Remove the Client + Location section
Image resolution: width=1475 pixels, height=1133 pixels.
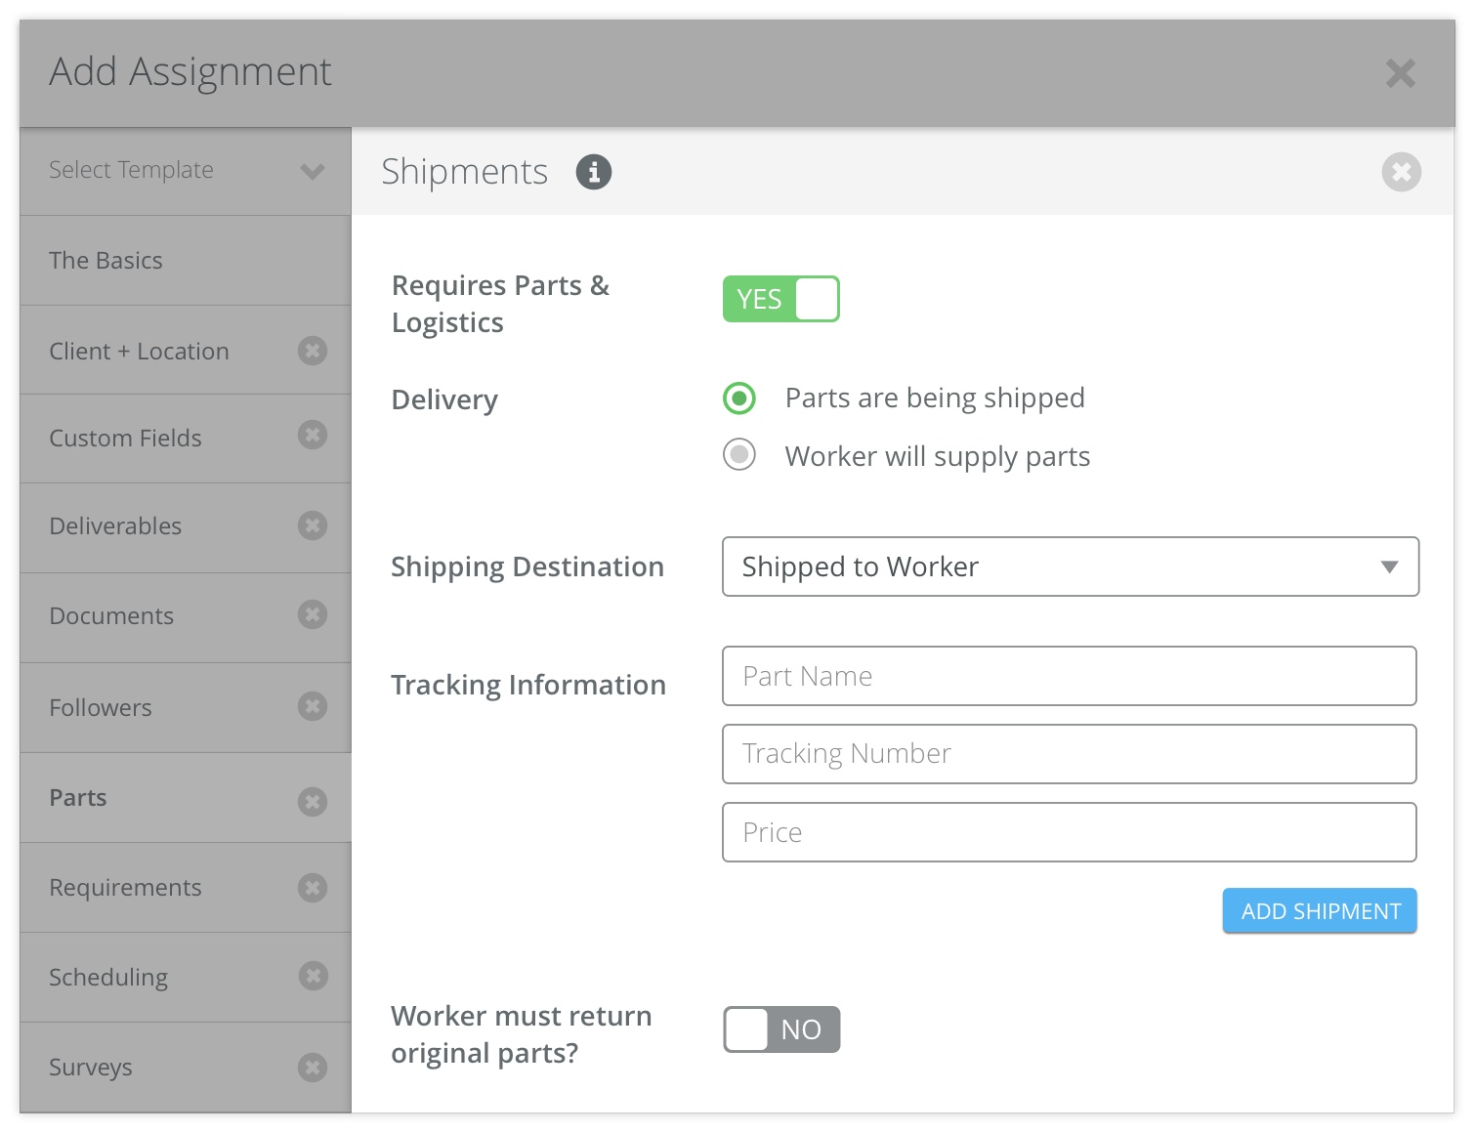(x=313, y=351)
